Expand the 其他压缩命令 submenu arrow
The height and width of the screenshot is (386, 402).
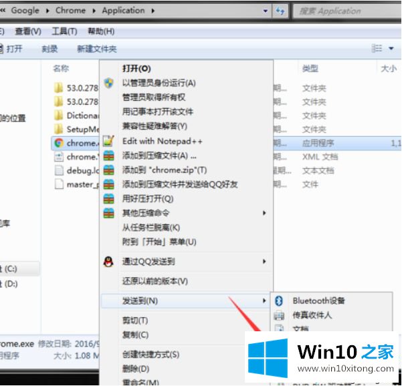coord(264,213)
